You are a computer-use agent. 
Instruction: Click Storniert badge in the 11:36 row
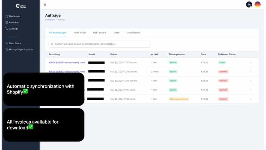coord(223,99)
